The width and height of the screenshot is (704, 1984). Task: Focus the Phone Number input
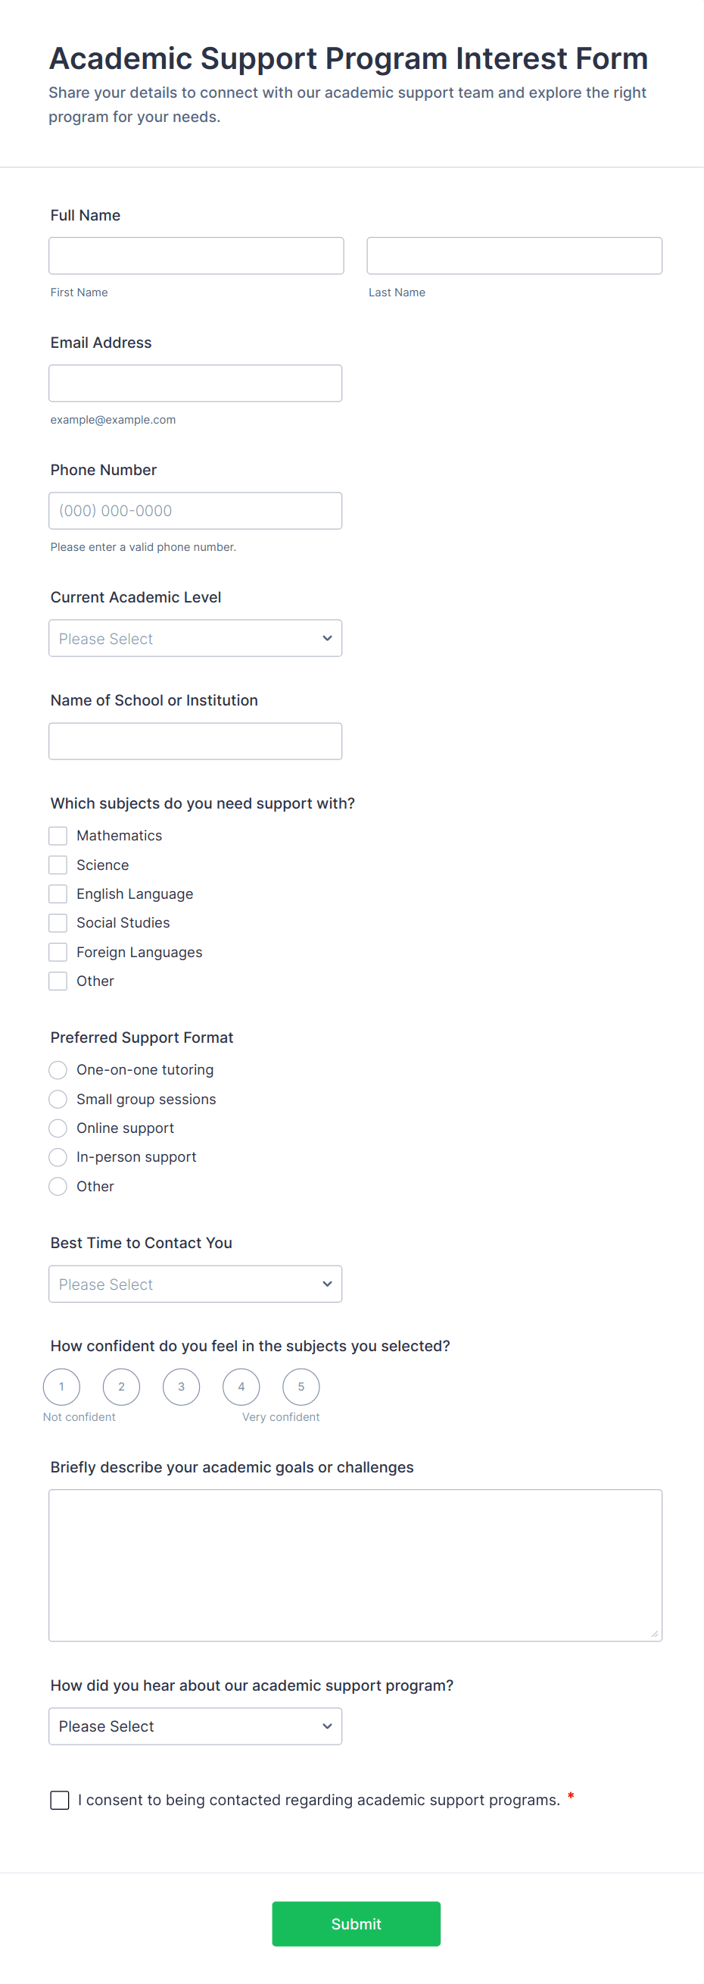point(195,511)
